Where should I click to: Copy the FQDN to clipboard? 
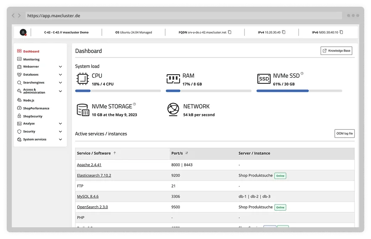tap(230, 32)
